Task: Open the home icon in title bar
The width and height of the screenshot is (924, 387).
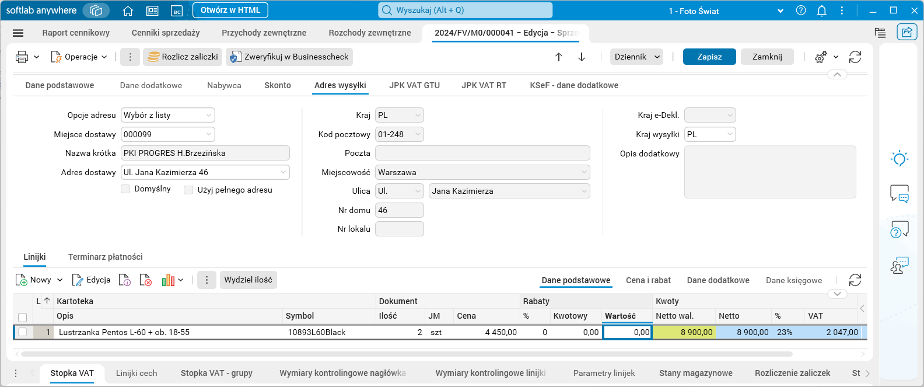Action: (x=128, y=11)
